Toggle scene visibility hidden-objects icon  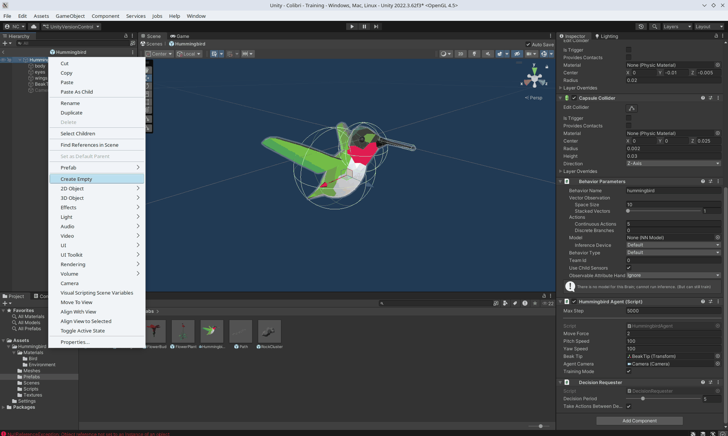click(x=517, y=54)
